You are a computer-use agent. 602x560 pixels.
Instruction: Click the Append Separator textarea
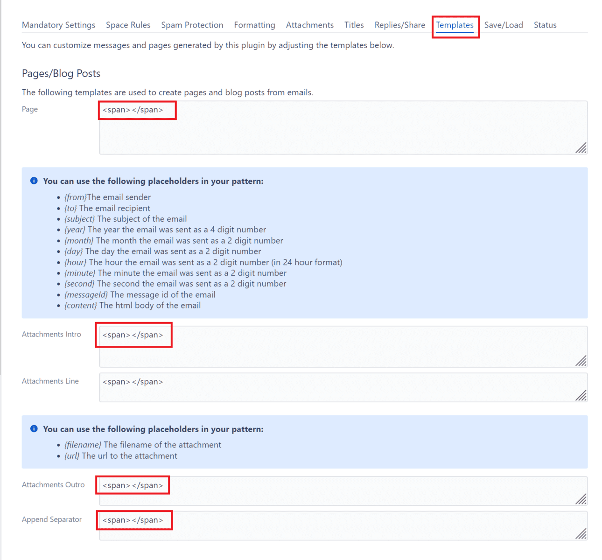[x=343, y=525]
